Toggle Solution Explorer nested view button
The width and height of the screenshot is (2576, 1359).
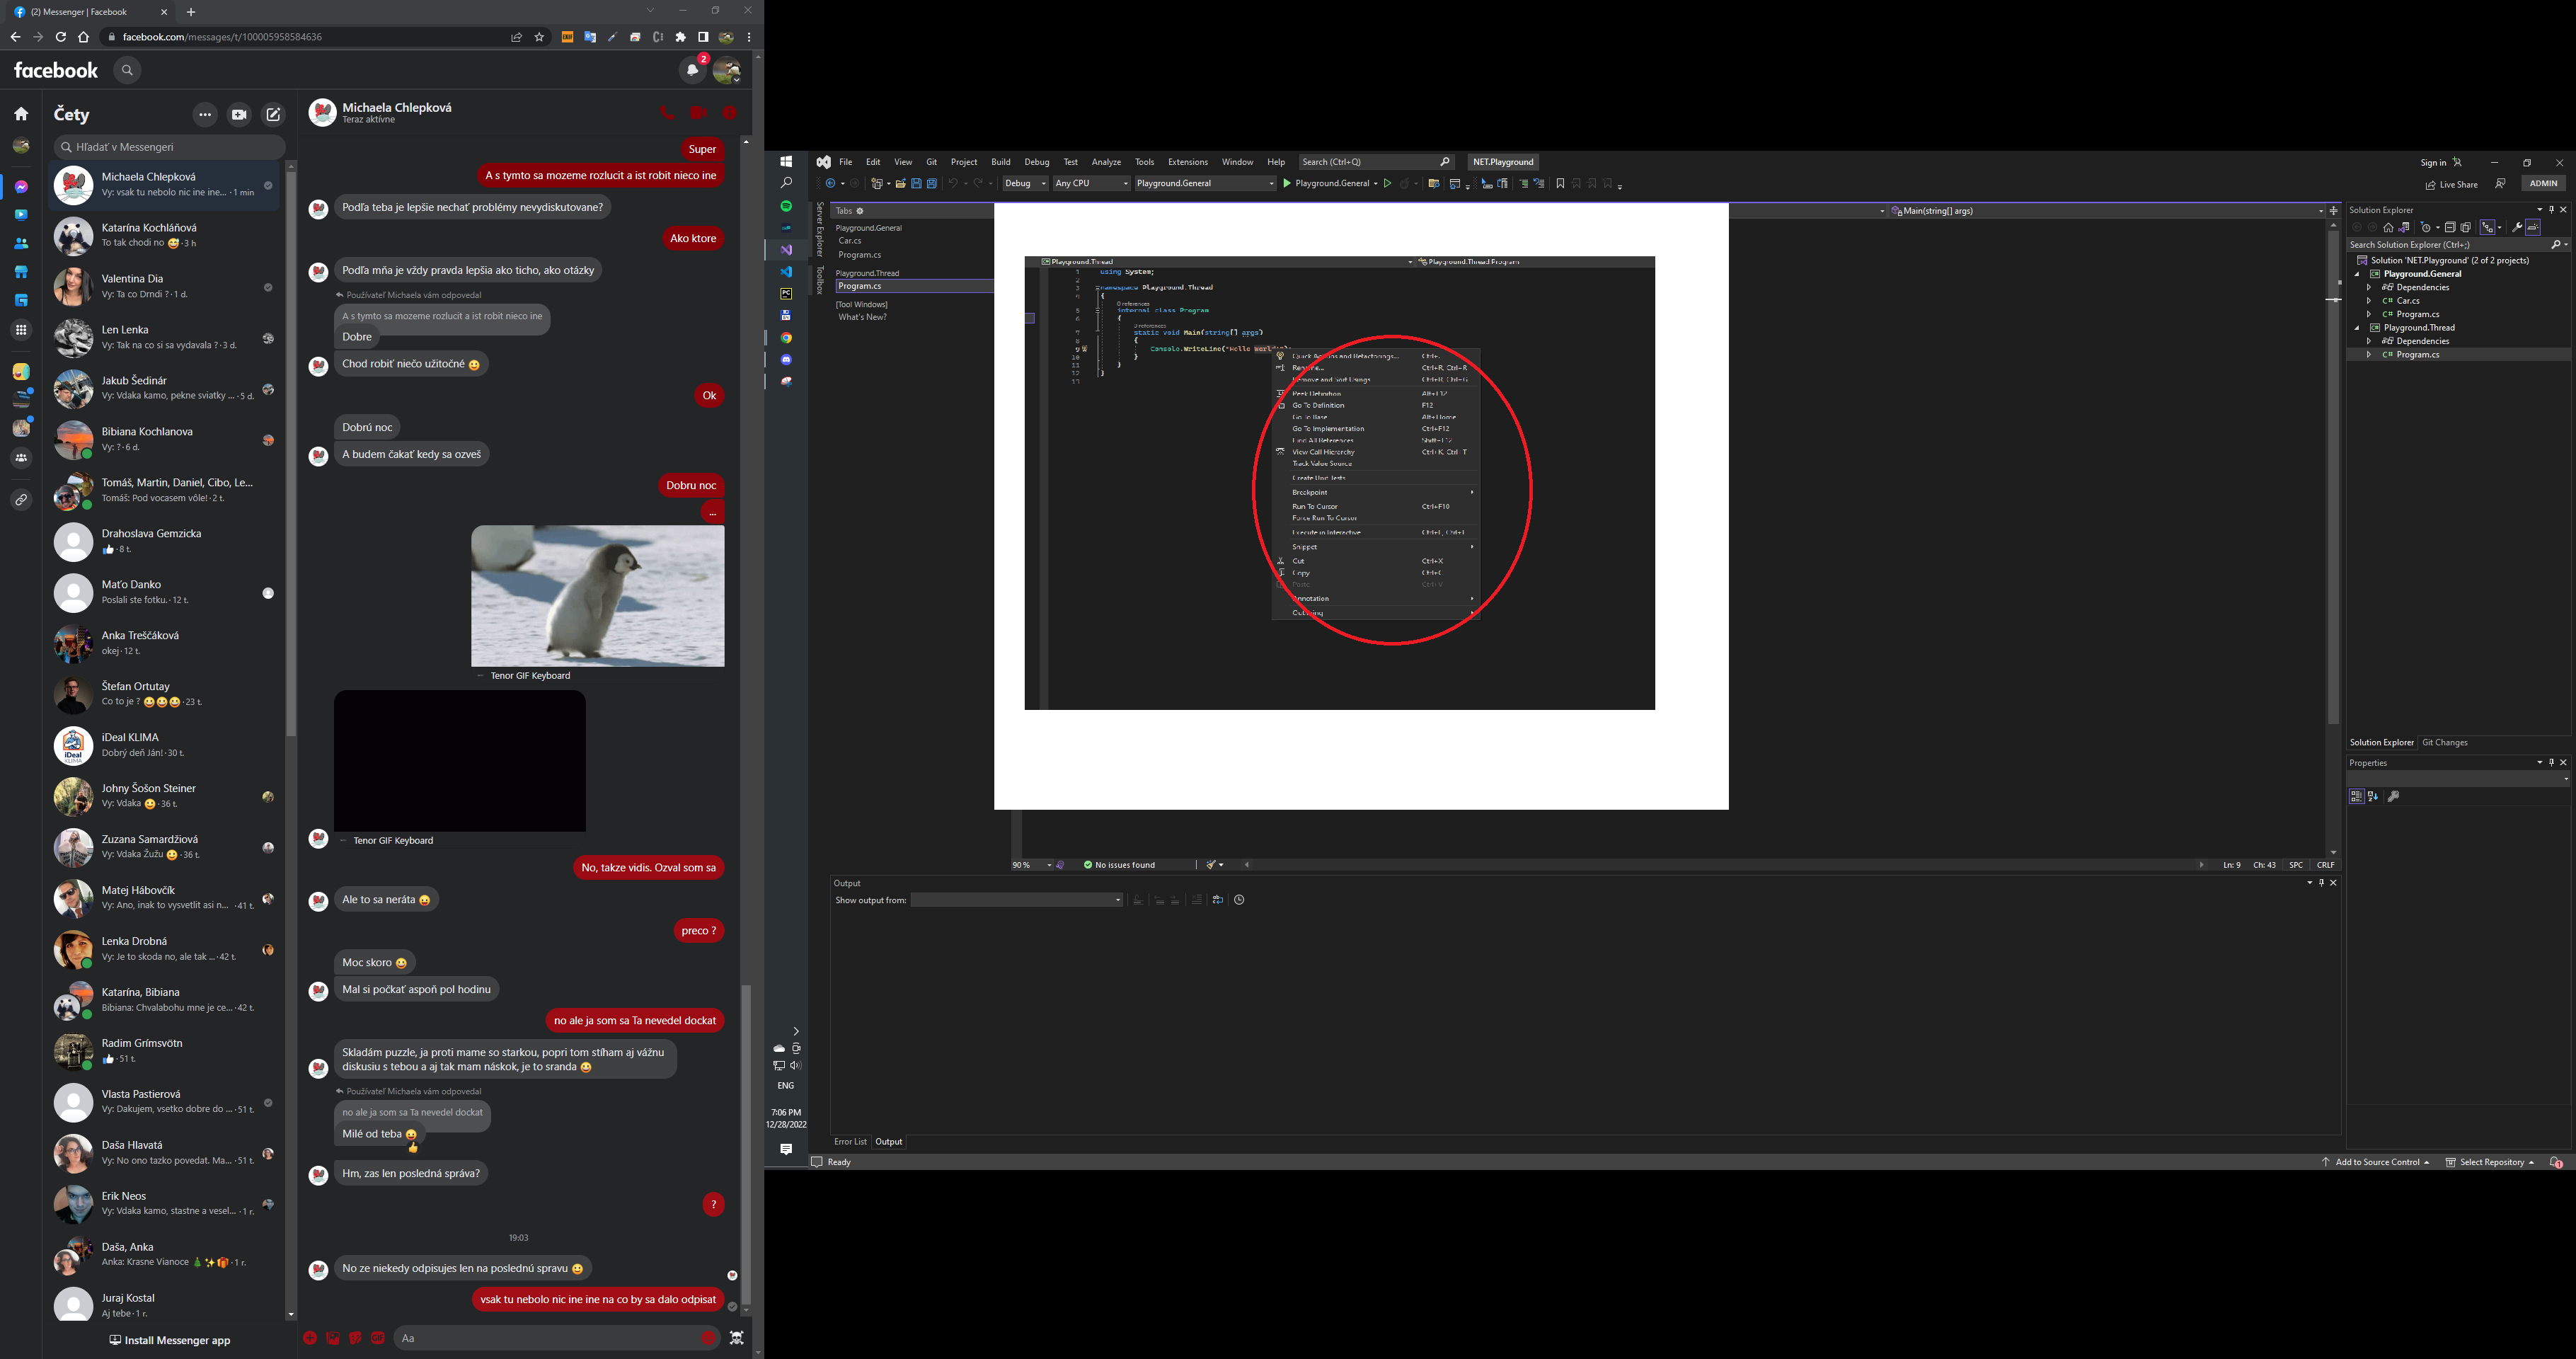point(2487,228)
